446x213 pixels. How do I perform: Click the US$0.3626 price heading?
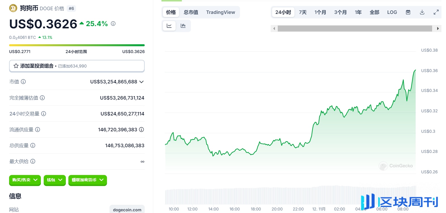(43, 24)
